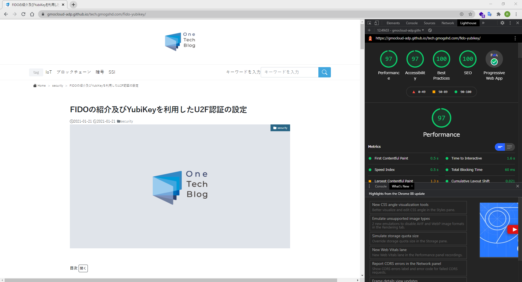Open the SSI tag link
This screenshot has width=522, height=282.
[x=112, y=72]
